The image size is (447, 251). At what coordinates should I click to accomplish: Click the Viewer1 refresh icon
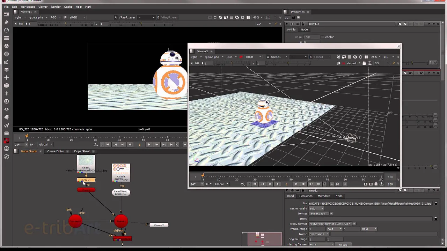[237, 17]
